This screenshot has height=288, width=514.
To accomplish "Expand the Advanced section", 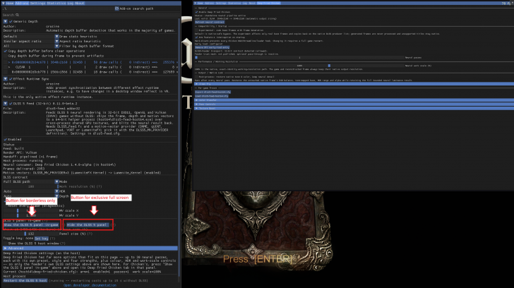I will coord(90,248).
